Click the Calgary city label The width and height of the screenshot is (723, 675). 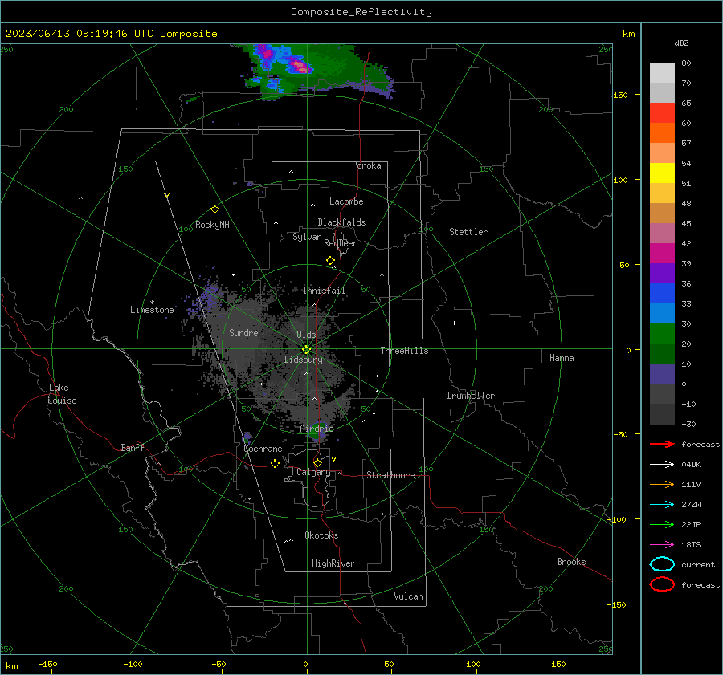click(313, 472)
